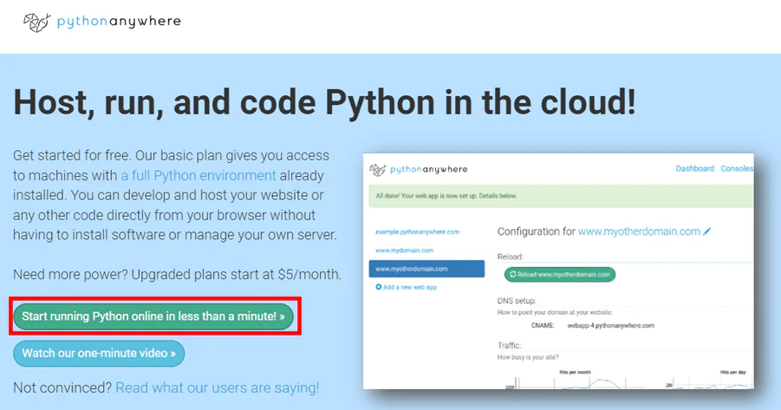781x410 pixels.
Task: Click the 'Add a new web app' plus icon
Action: point(379,287)
